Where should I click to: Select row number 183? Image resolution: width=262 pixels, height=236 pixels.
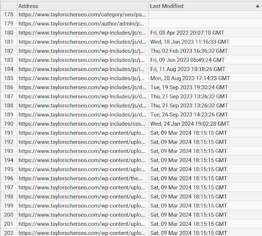9,60
